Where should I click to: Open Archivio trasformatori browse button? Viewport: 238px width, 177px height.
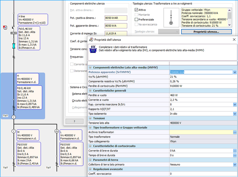[235, 132]
